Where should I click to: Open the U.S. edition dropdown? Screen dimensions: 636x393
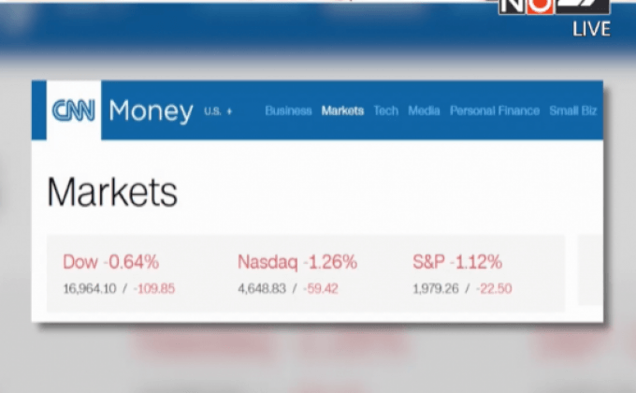(x=217, y=111)
